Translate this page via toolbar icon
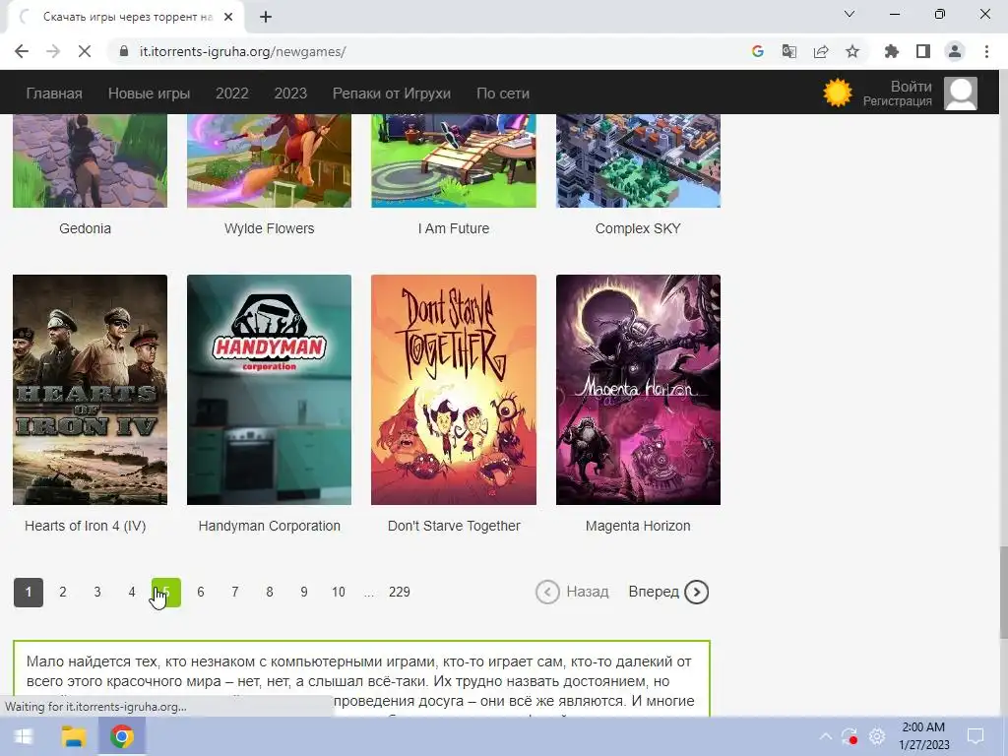 [x=789, y=51]
